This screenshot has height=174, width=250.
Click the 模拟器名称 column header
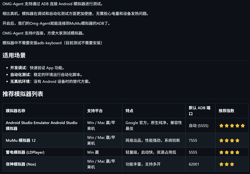tap(16, 110)
